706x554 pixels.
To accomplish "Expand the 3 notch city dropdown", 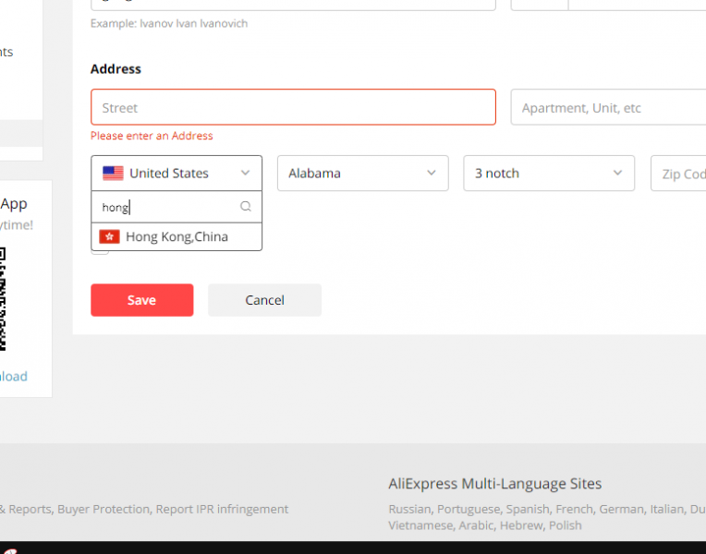I will [548, 173].
